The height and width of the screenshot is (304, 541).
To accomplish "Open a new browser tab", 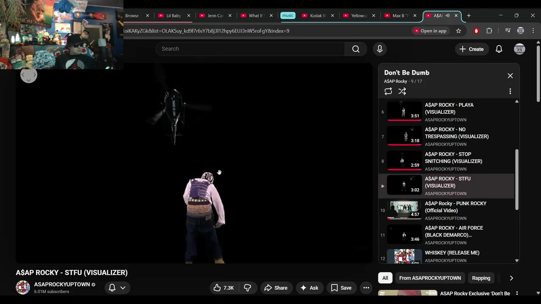I will (468, 16).
